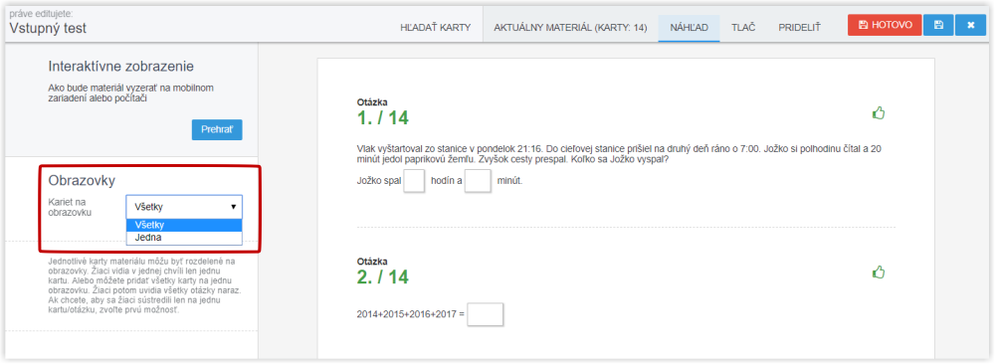This screenshot has height=364, width=995.
Task: Click the Vstupný test title text
Action: click(x=48, y=28)
